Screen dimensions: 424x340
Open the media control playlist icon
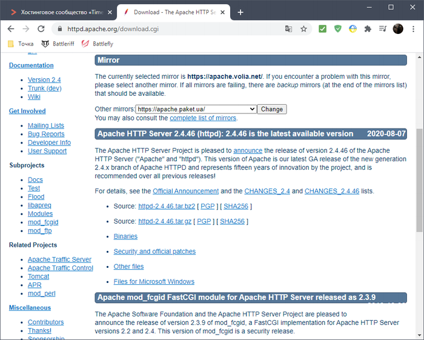click(x=382, y=28)
